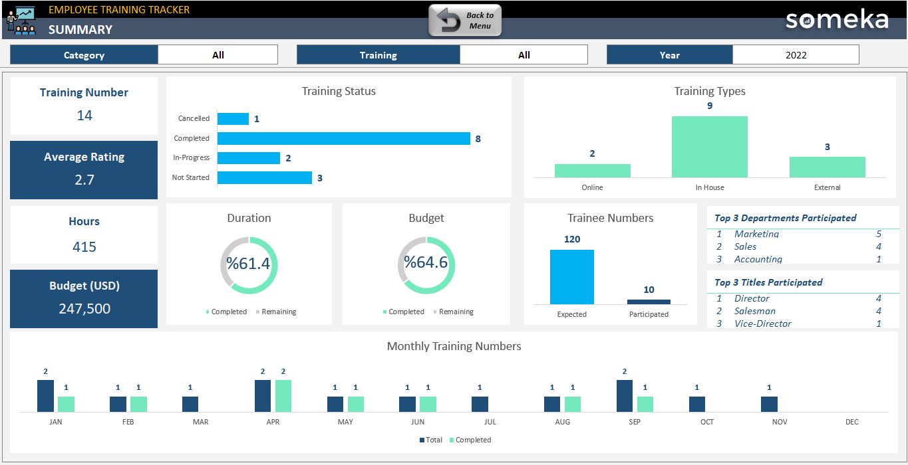Click the Director entry in Top 3 Titles

[x=752, y=298]
